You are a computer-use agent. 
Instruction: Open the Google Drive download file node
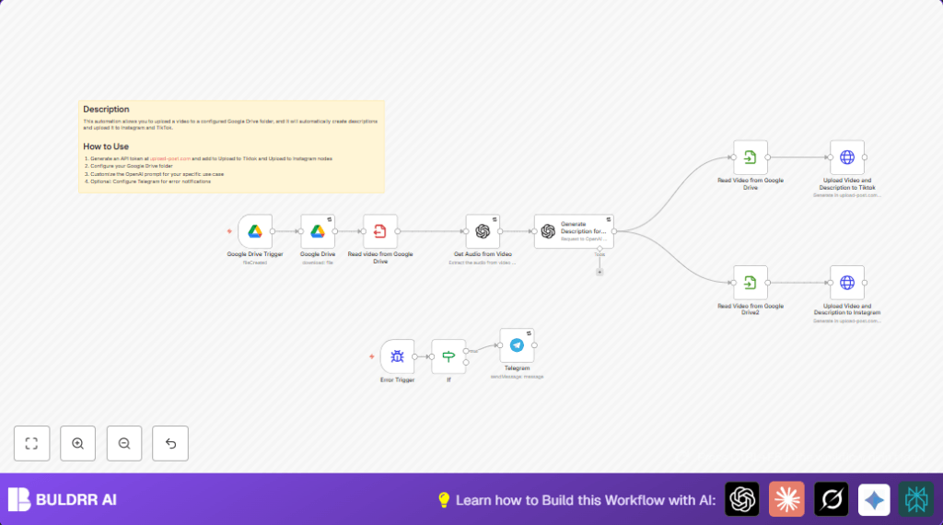point(318,231)
